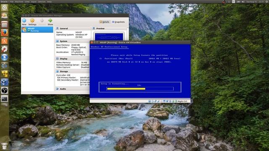Open the sound volume indicator
The image size is (269, 151).
(243, 2)
